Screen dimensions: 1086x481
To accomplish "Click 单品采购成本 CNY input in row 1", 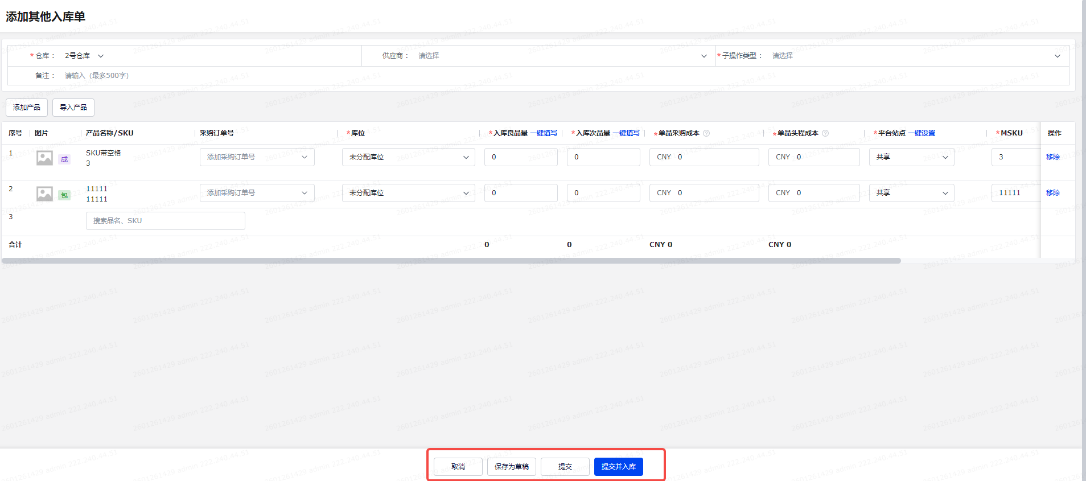I will click(x=704, y=157).
